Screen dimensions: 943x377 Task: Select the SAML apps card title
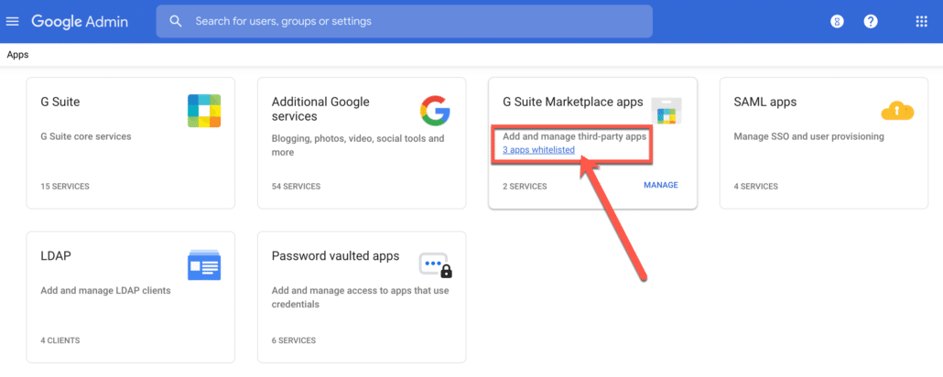(764, 102)
